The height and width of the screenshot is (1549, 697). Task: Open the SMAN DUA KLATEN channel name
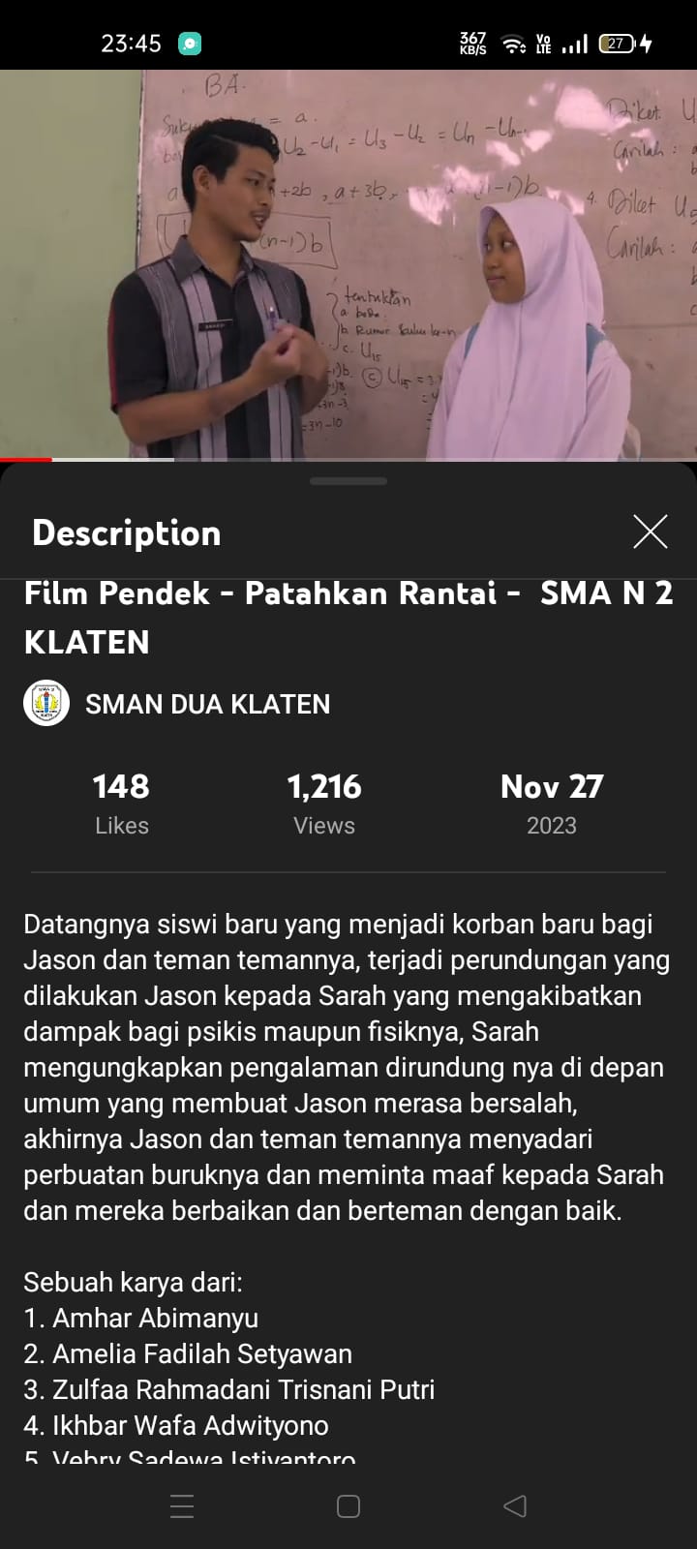pyautogui.click(x=207, y=704)
